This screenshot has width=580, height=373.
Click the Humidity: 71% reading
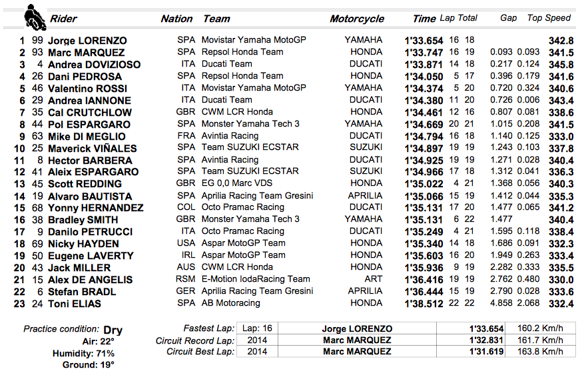click(84, 354)
